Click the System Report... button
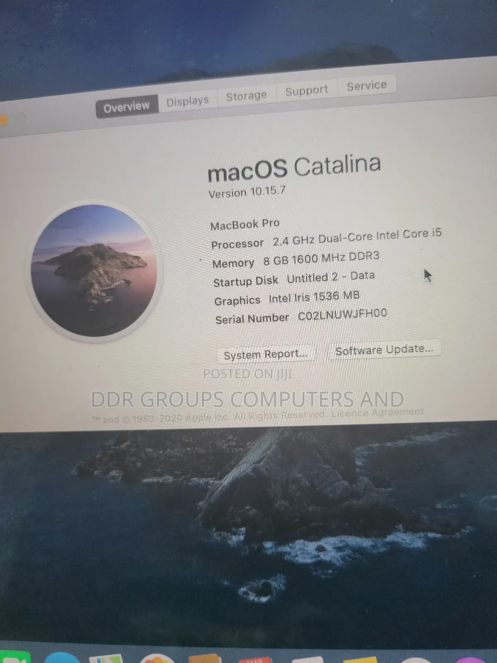The height and width of the screenshot is (663, 497). point(266,354)
